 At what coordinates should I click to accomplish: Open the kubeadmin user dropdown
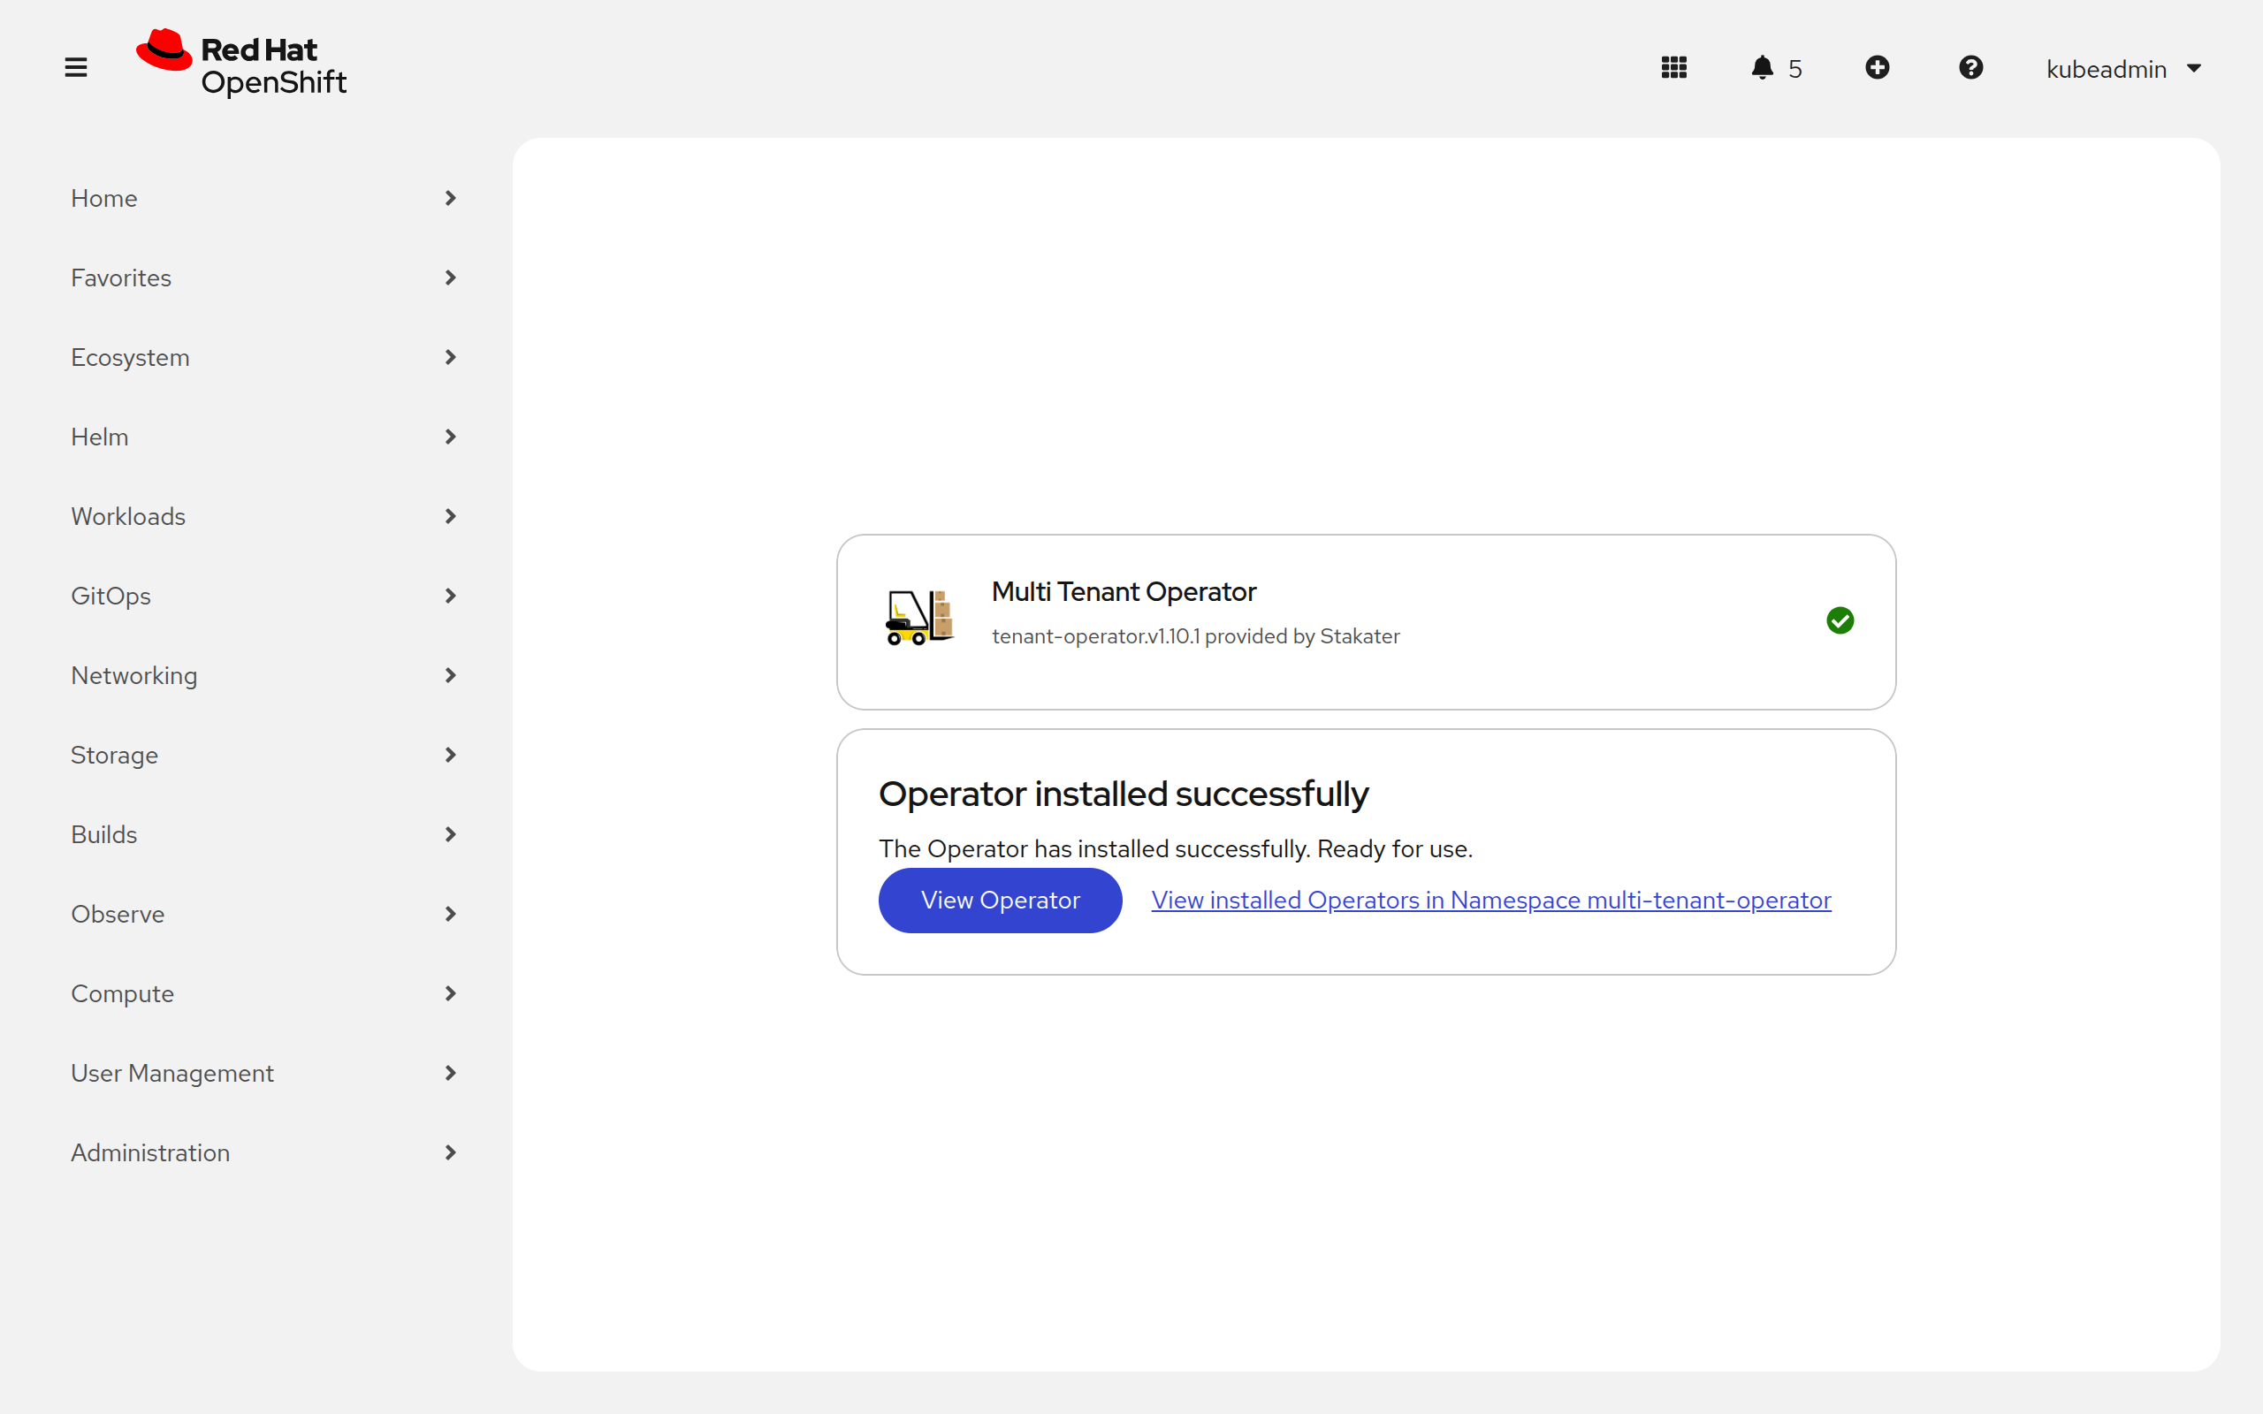[2122, 68]
